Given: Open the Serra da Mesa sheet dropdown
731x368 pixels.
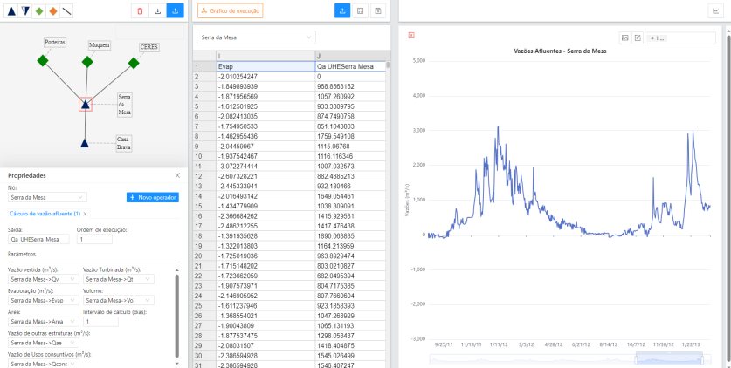Looking at the screenshot, I should click(256, 37).
